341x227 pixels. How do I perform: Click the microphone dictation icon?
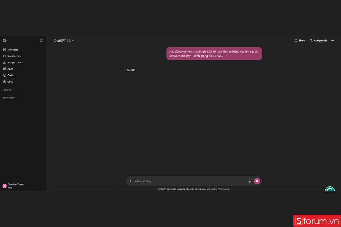click(249, 181)
